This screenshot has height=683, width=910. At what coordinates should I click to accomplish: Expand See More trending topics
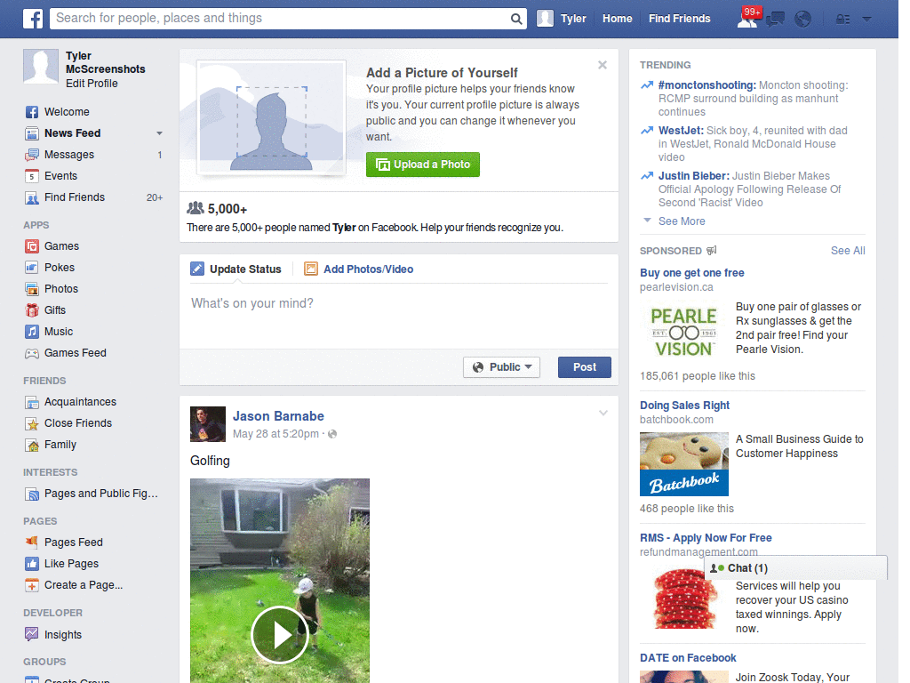click(682, 221)
